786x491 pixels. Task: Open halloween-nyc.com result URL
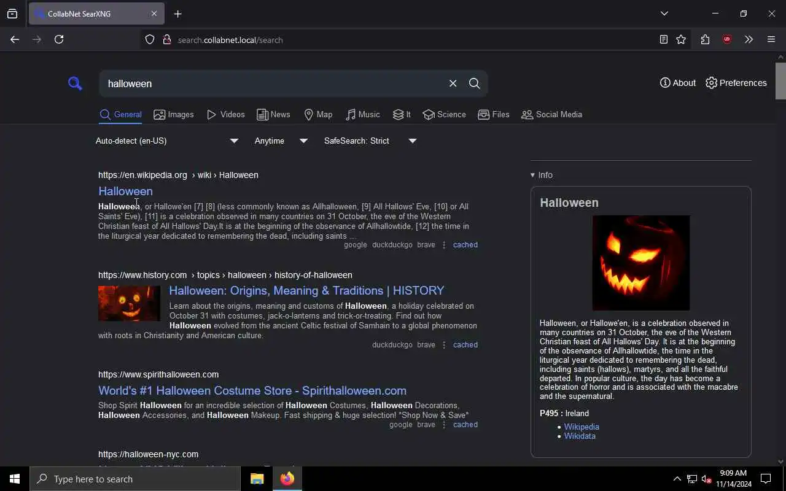pyautogui.click(x=149, y=454)
